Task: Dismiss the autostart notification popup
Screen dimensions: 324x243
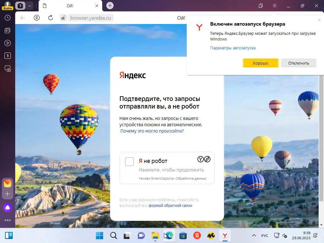Action: [319, 20]
